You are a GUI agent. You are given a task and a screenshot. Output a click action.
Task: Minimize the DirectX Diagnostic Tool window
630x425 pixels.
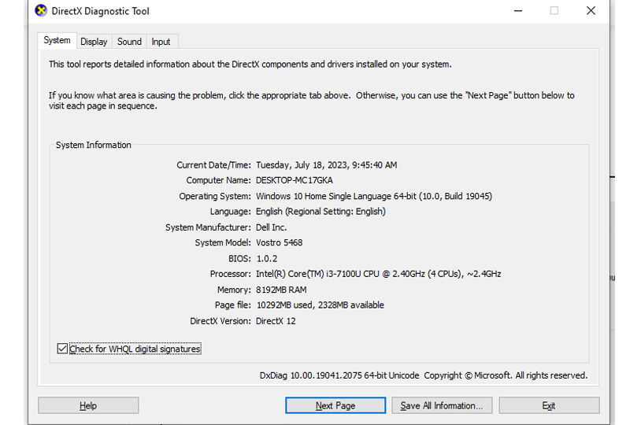tap(518, 11)
